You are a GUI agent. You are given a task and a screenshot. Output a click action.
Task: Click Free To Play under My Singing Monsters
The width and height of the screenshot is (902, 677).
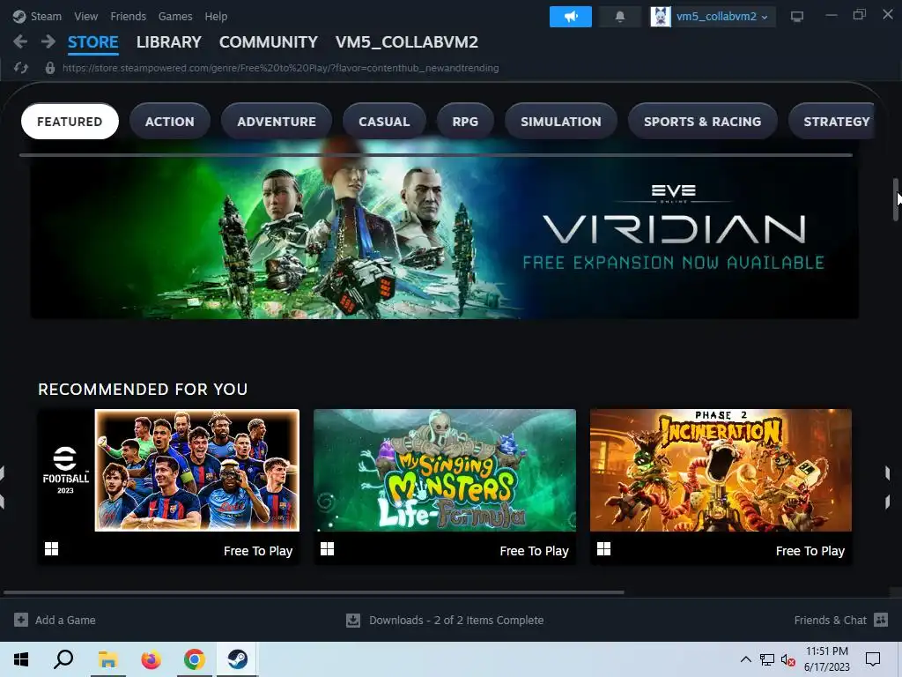pyautogui.click(x=534, y=551)
